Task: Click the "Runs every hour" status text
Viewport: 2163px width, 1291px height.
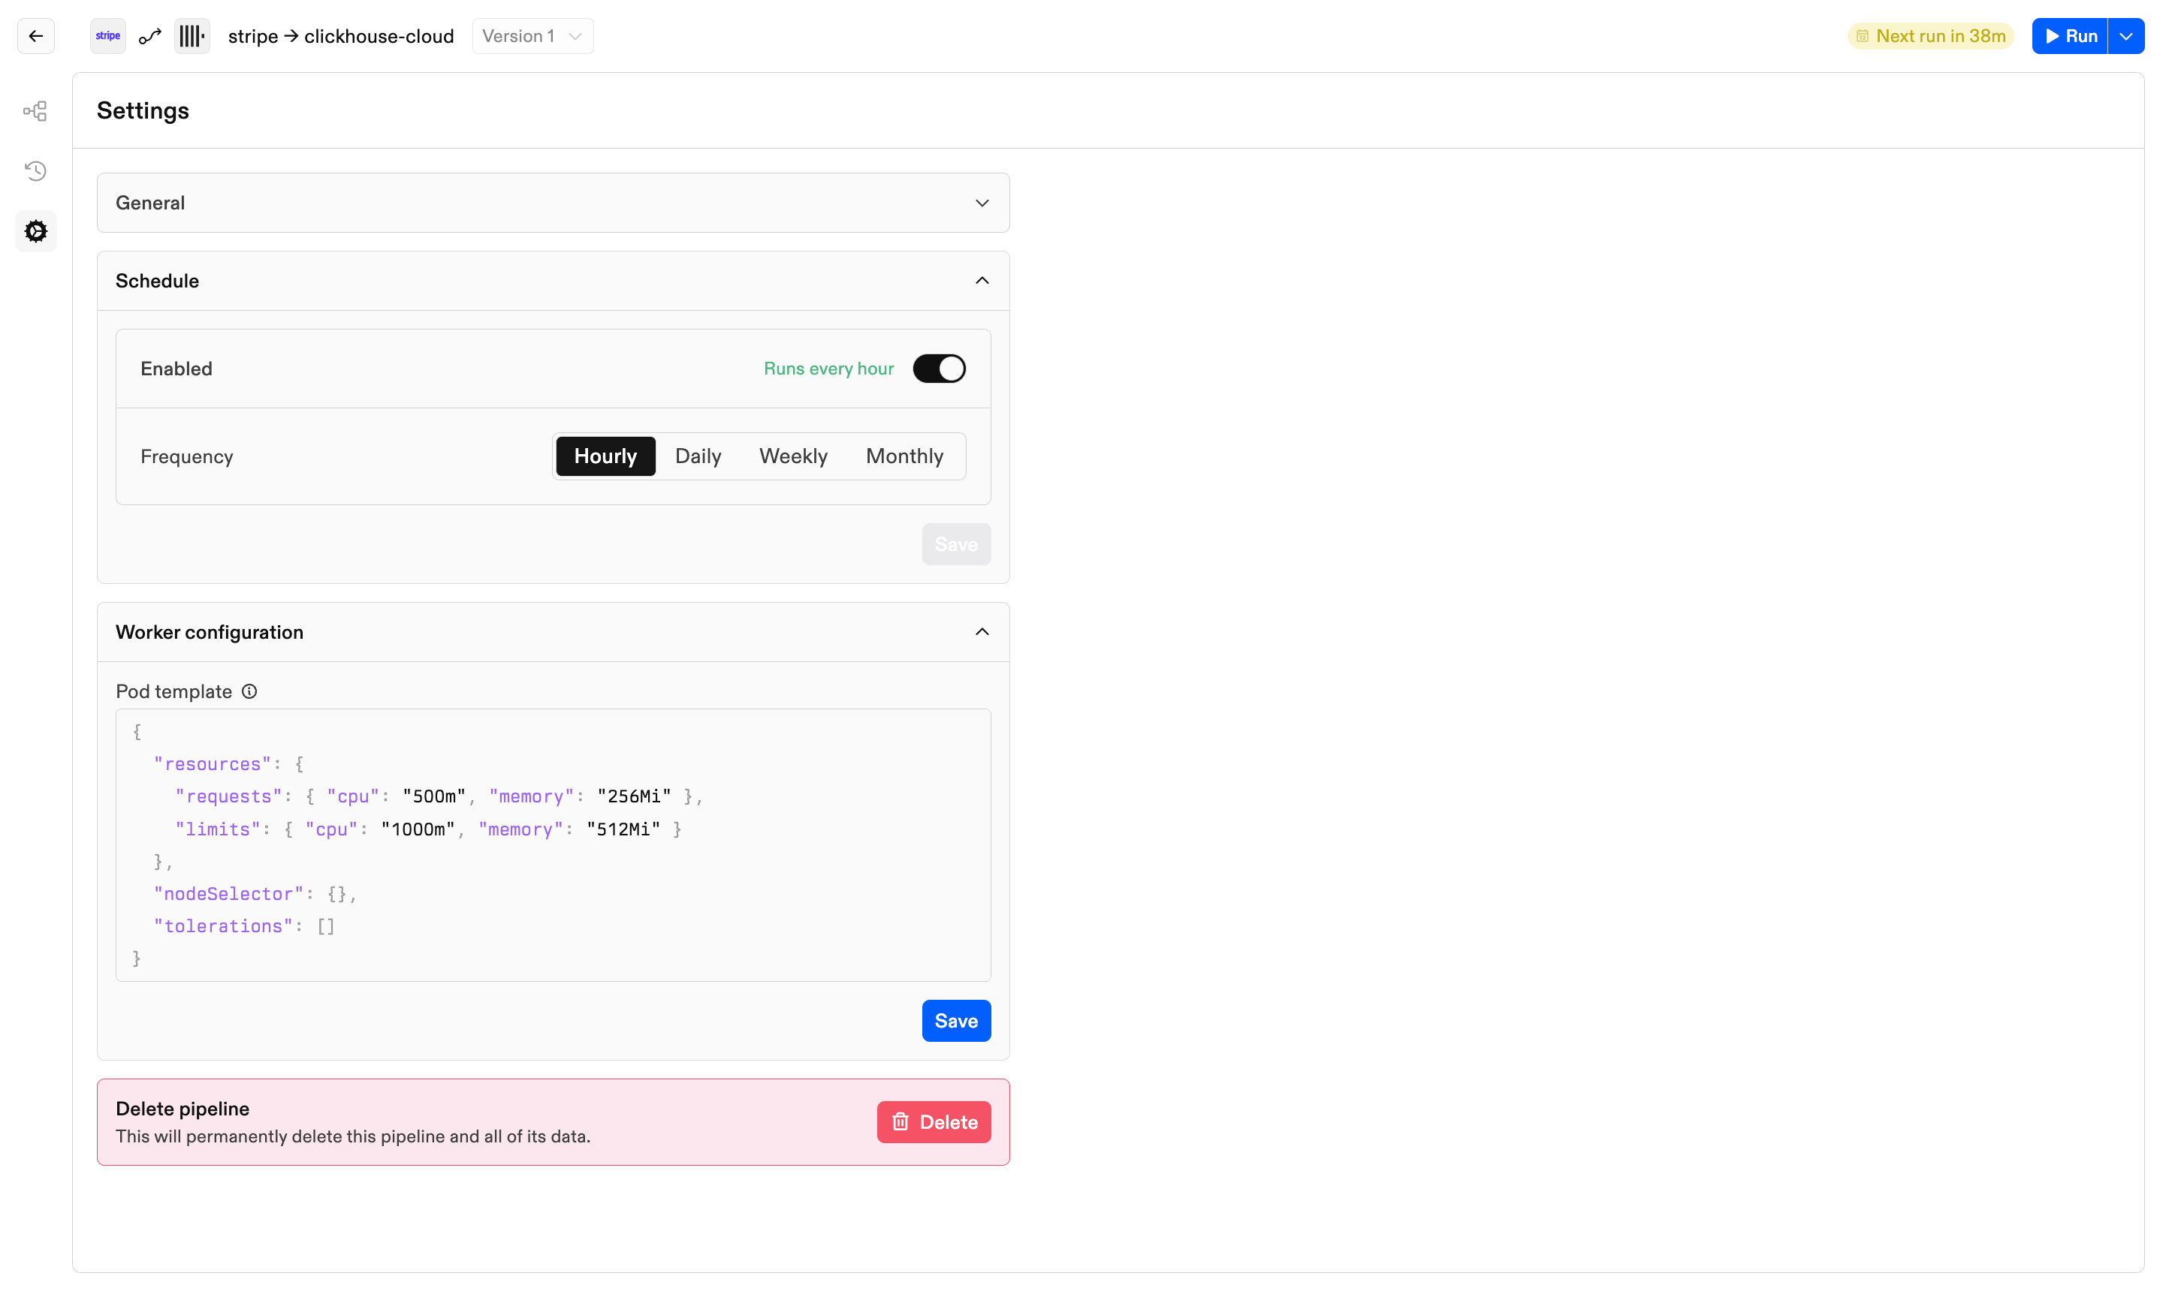Action: pos(828,369)
